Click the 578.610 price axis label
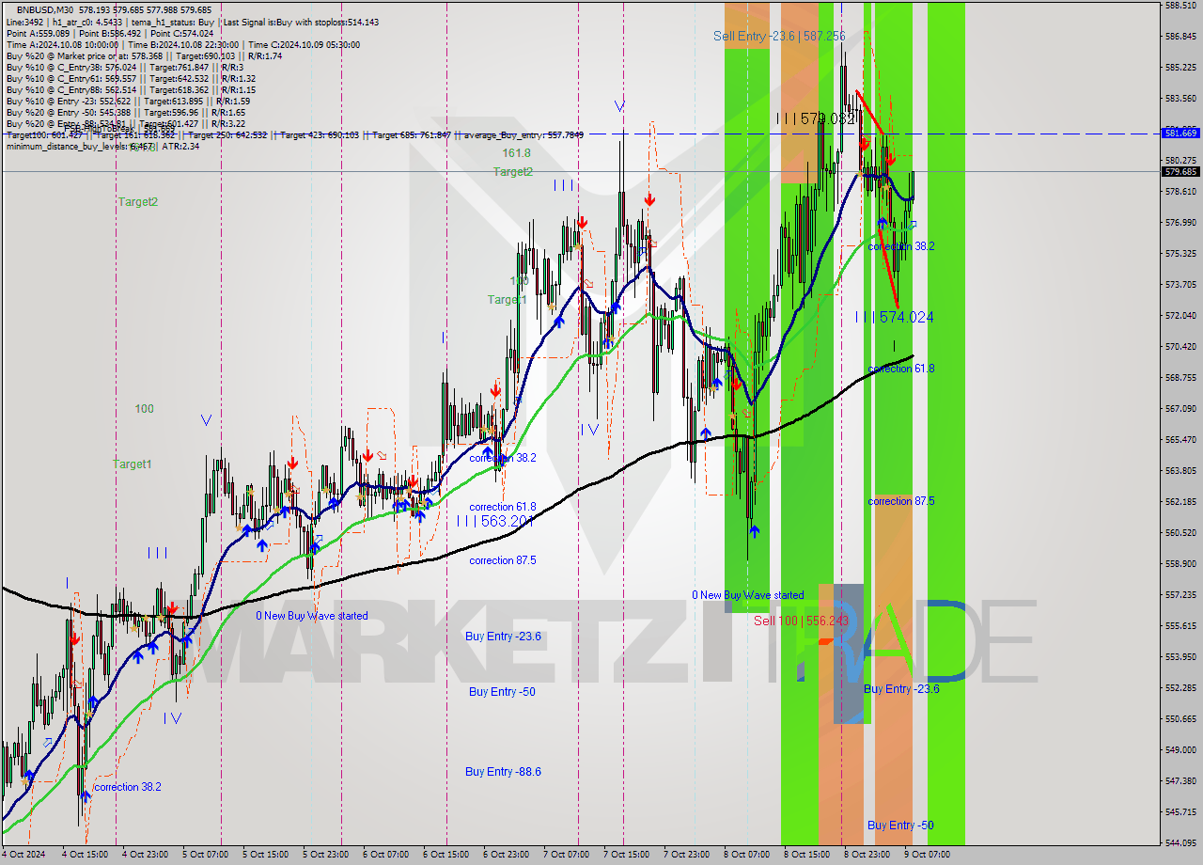Viewport: 1203px width, 865px height. [1181, 191]
